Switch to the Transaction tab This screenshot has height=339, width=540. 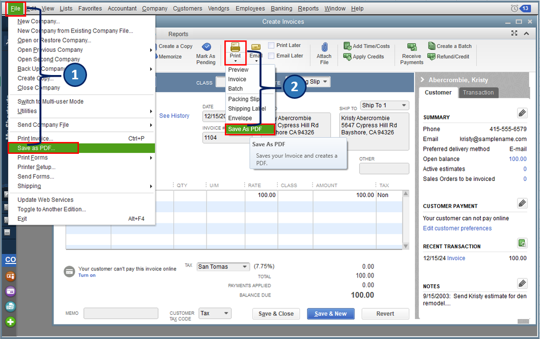point(478,92)
